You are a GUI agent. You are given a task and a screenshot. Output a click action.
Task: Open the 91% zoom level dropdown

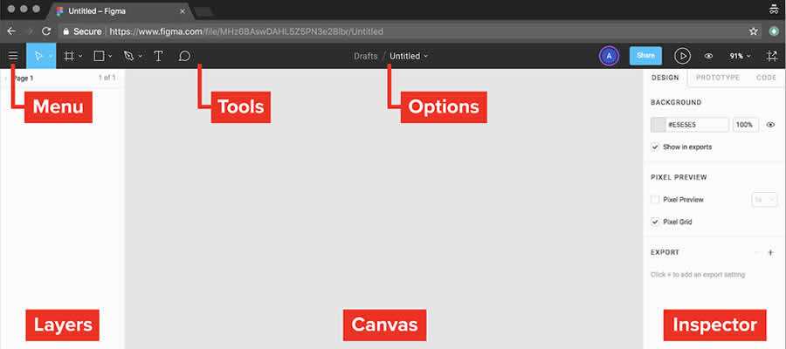click(x=740, y=56)
